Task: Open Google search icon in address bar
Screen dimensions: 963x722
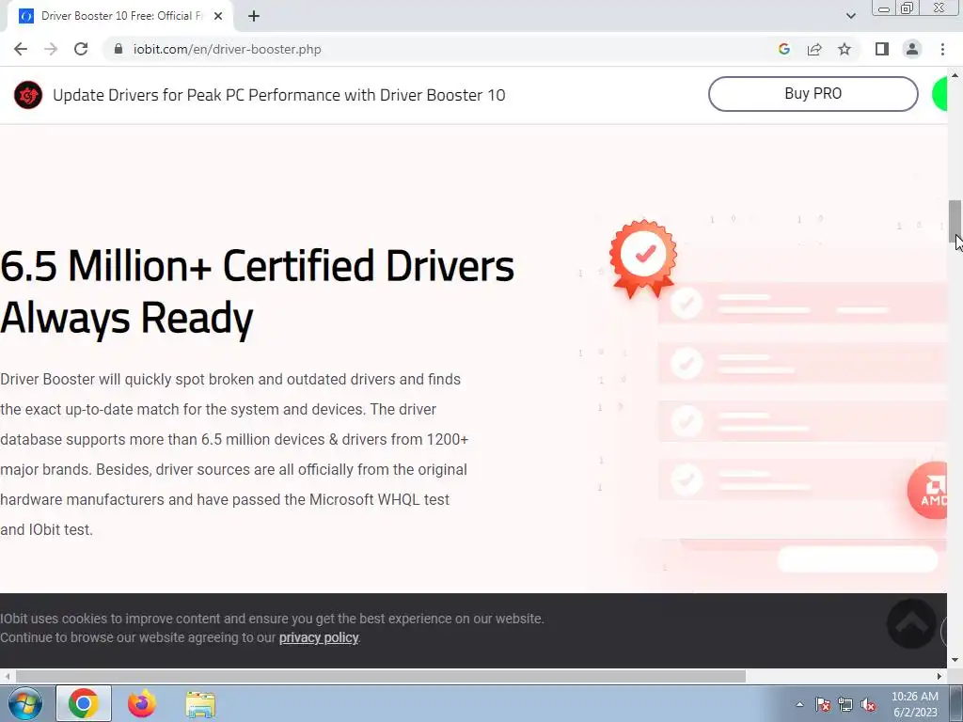Action: (783, 49)
